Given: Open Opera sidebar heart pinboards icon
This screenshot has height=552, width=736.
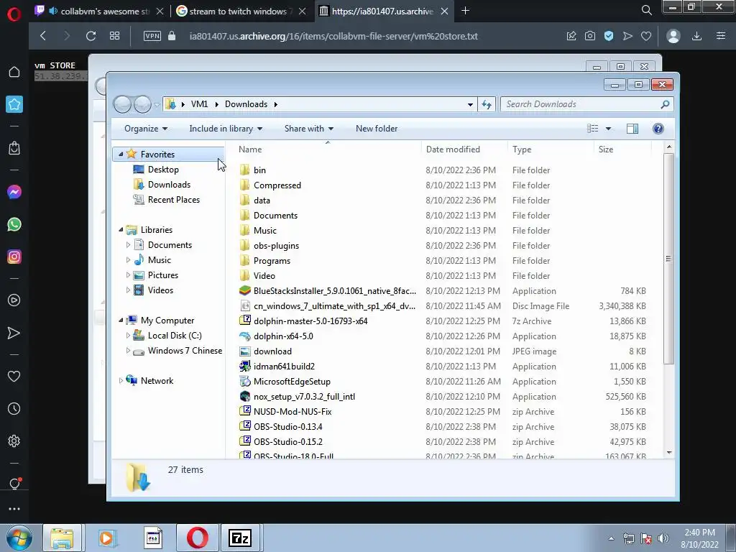Looking at the screenshot, I should tap(14, 376).
